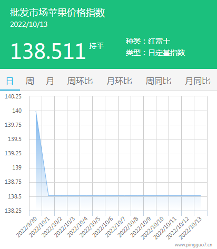Viewport: 217px width, 249px height.
Task: Click the 138.5 y-axis label
Action: coord(15,196)
